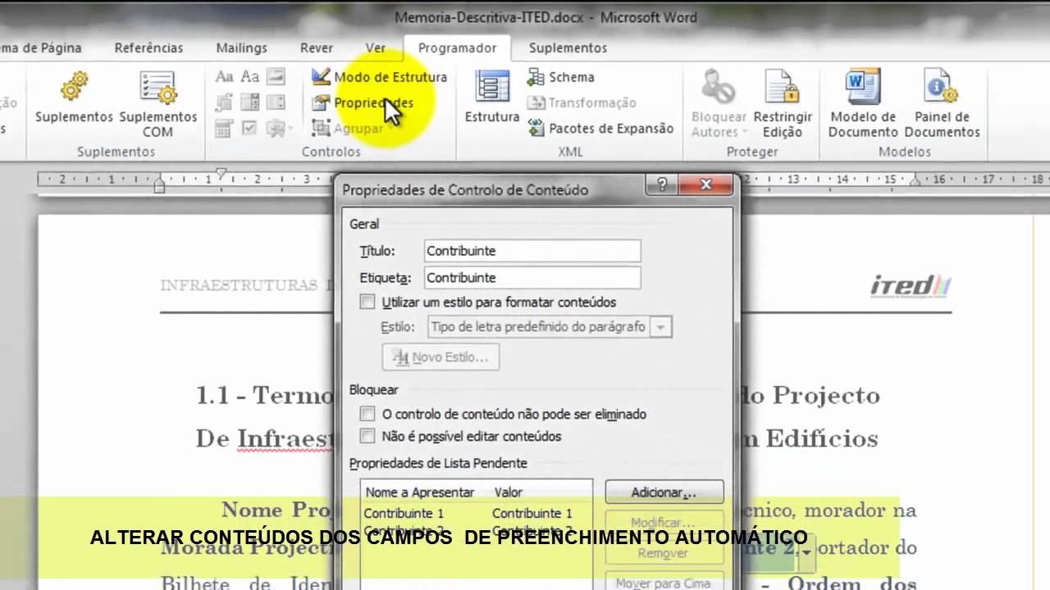The width and height of the screenshot is (1050, 590).
Task: Switch to the Mailings tab
Action: coord(241,48)
